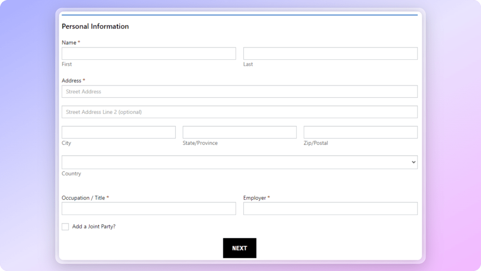
Task: Click the Zip/Postal code field
Action: coord(360,132)
